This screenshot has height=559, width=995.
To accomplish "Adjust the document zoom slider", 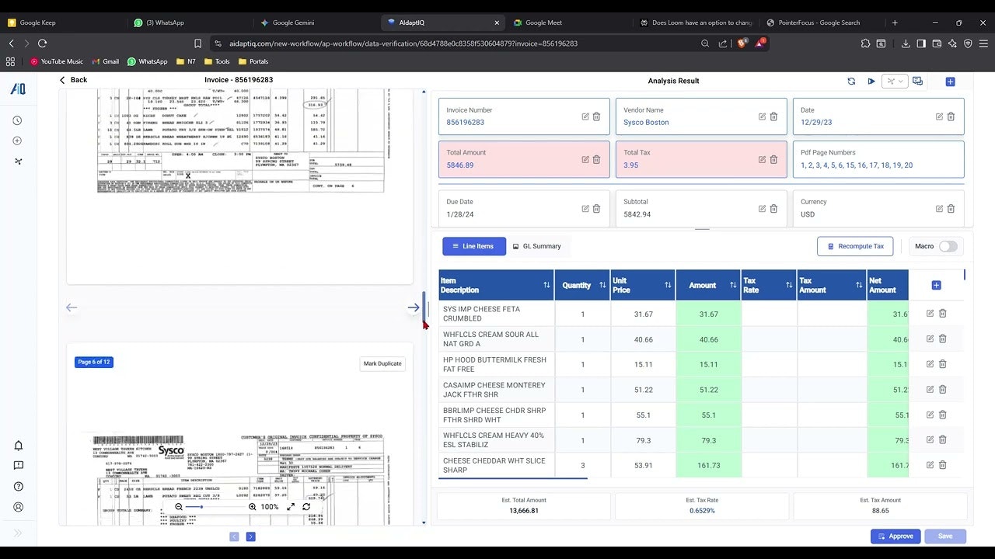I will tap(215, 507).
